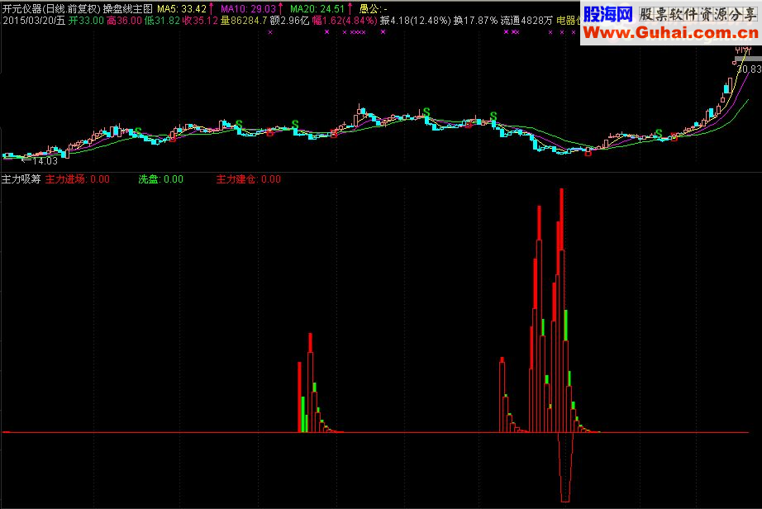Click the 洗盘 green legend label
The image size is (762, 509).
(149, 179)
